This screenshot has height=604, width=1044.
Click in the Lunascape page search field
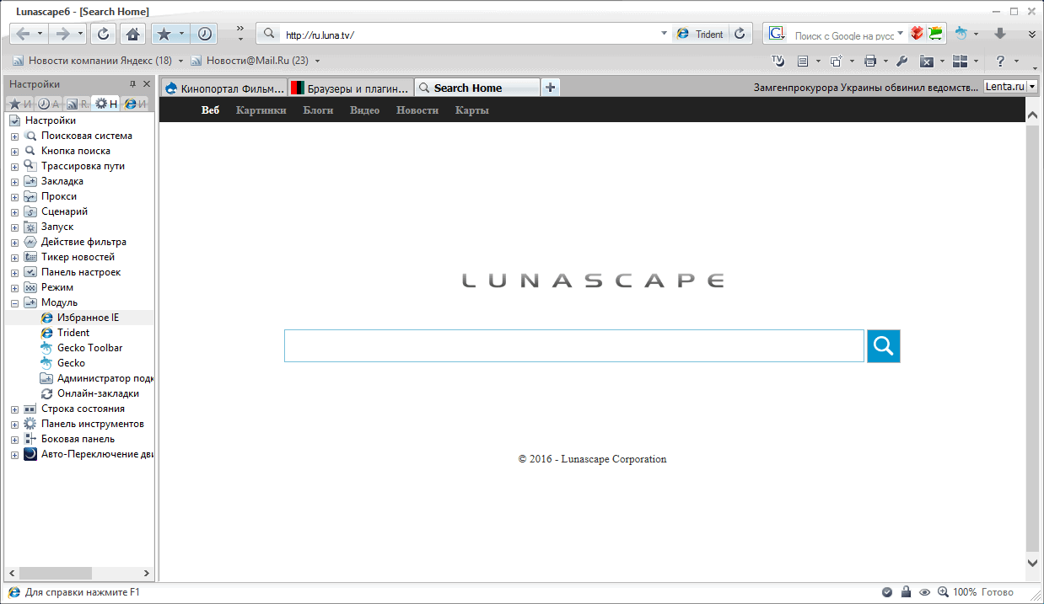574,346
